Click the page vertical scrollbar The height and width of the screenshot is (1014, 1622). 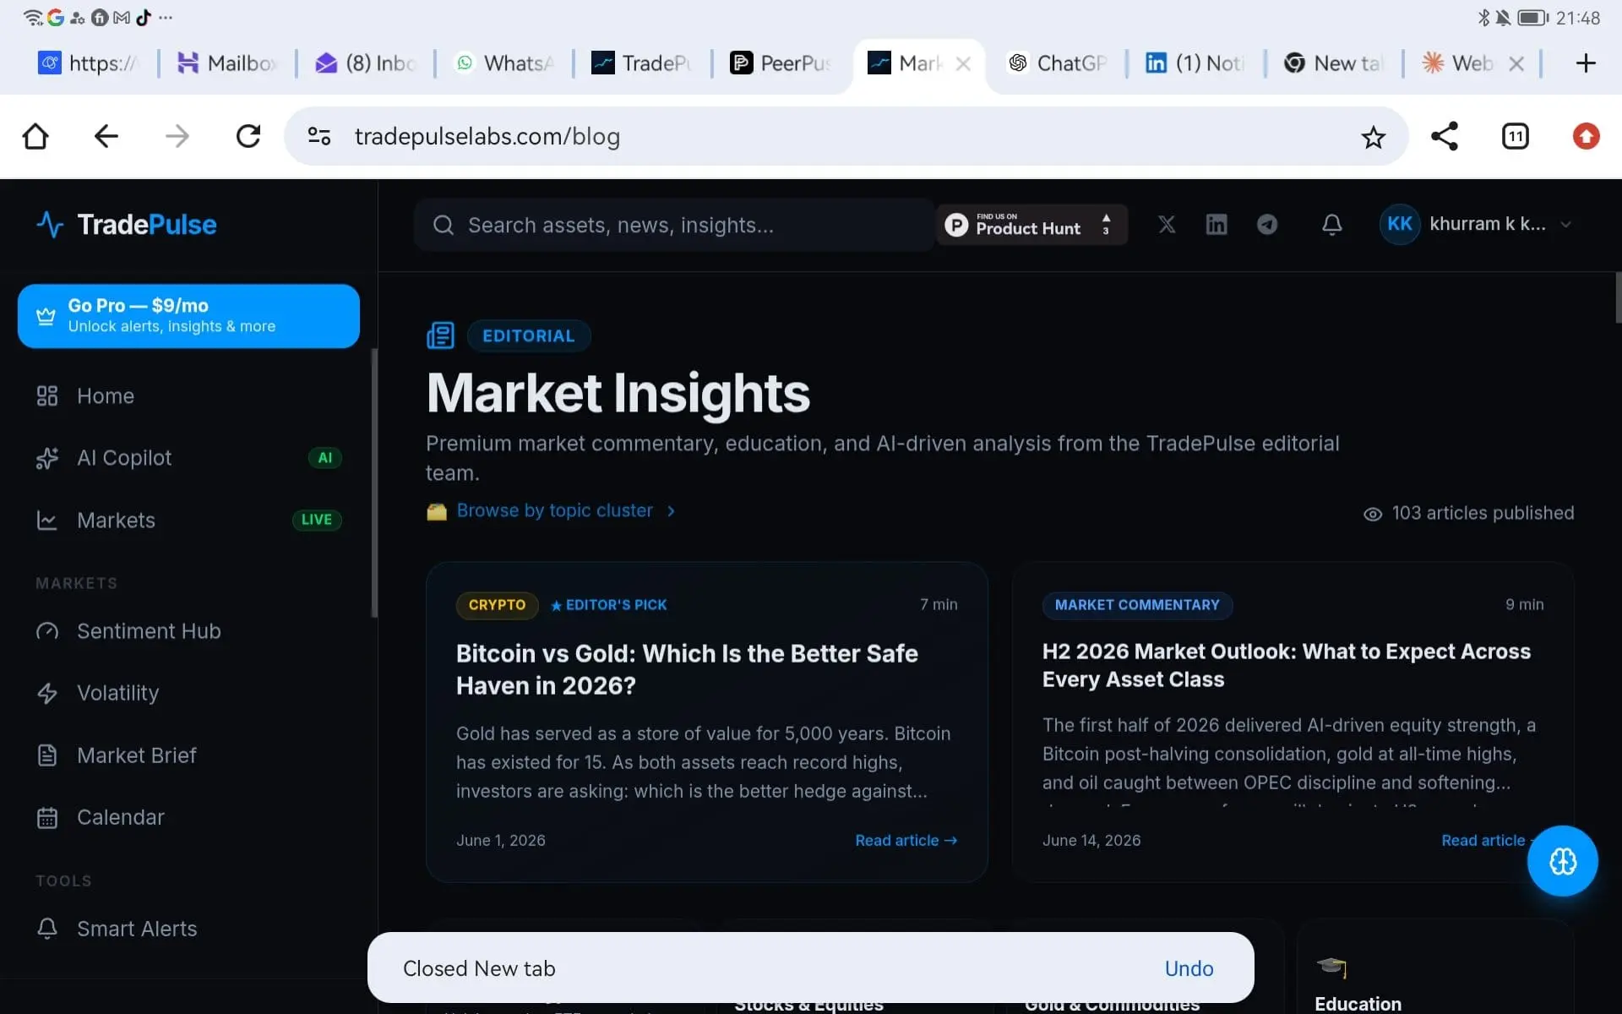tap(1618, 297)
